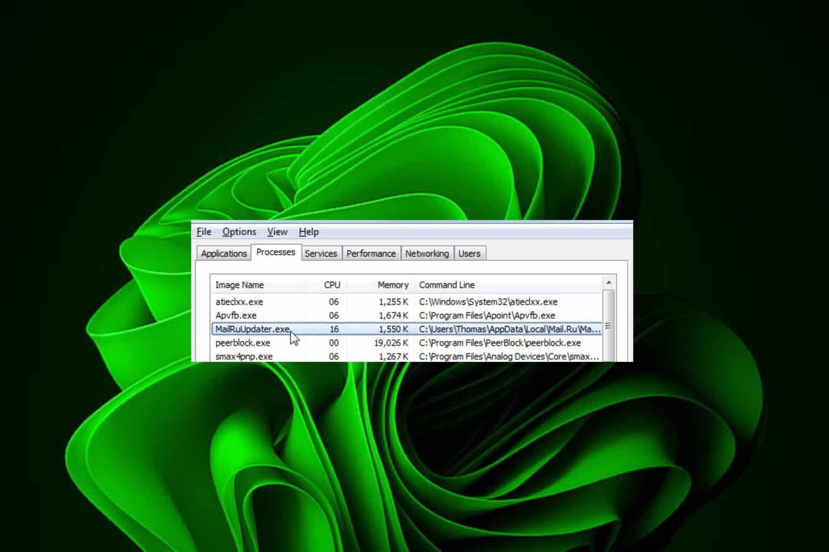Switch to the Applications tab
This screenshot has height=552, width=829.
(223, 253)
